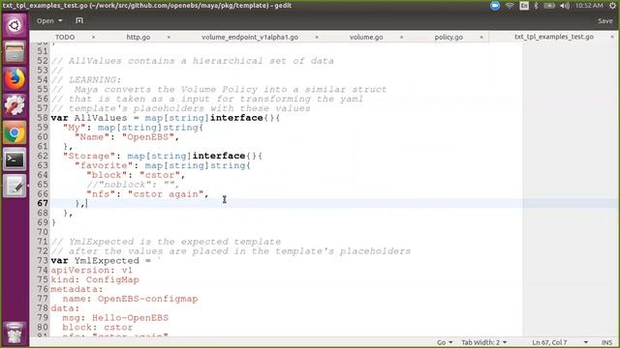Click AllValues comment on line 52
The image size is (620, 348).
tap(192, 61)
